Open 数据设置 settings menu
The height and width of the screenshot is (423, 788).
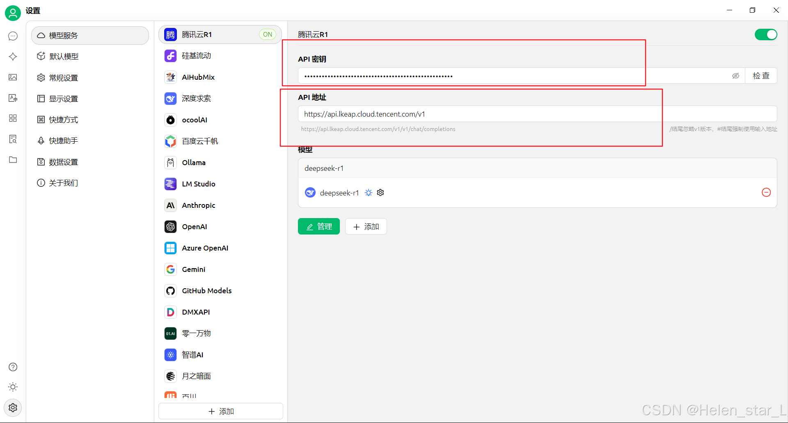point(90,162)
